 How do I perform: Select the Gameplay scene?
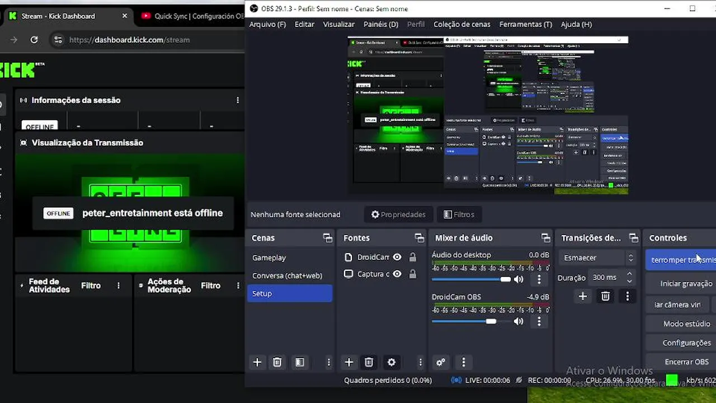289,257
